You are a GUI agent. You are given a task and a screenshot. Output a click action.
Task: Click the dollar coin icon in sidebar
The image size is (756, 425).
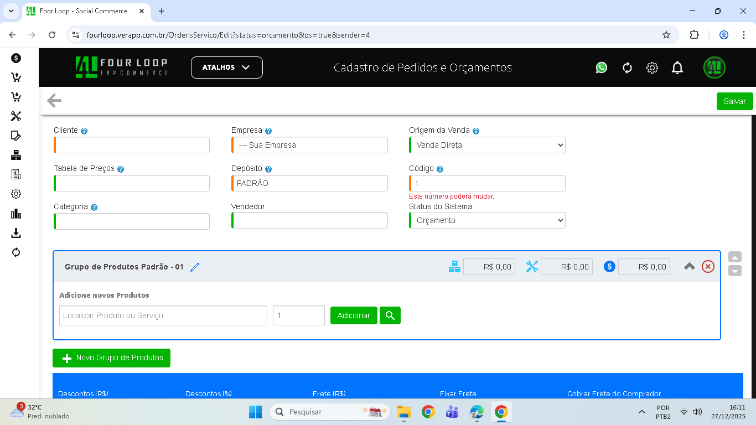(x=16, y=58)
